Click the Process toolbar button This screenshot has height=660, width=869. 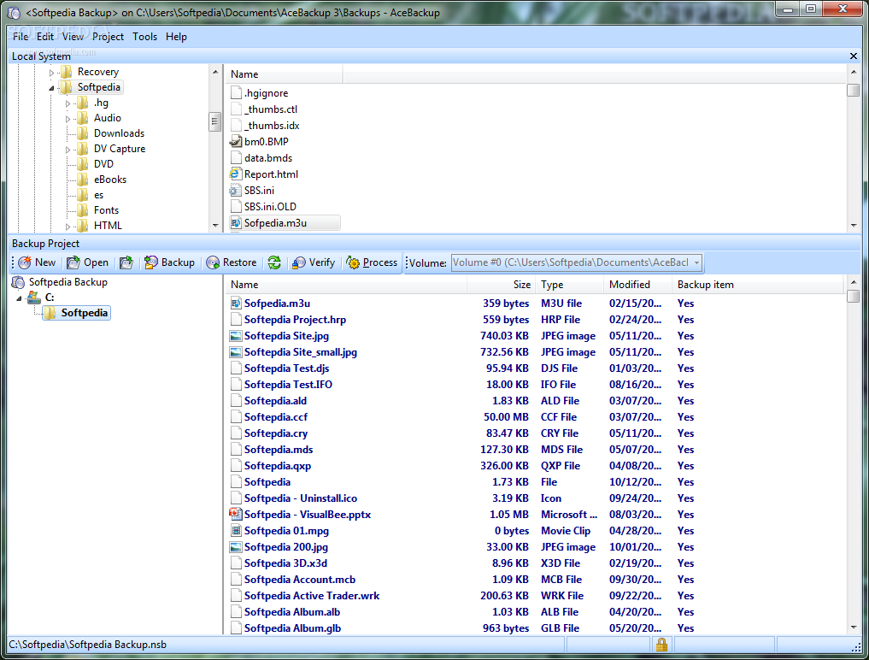pyautogui.click(x=372, y=262)
